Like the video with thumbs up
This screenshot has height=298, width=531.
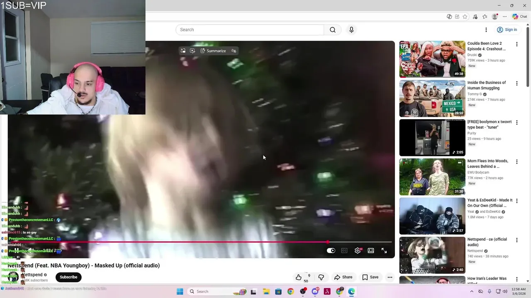[x=299, y=277]
